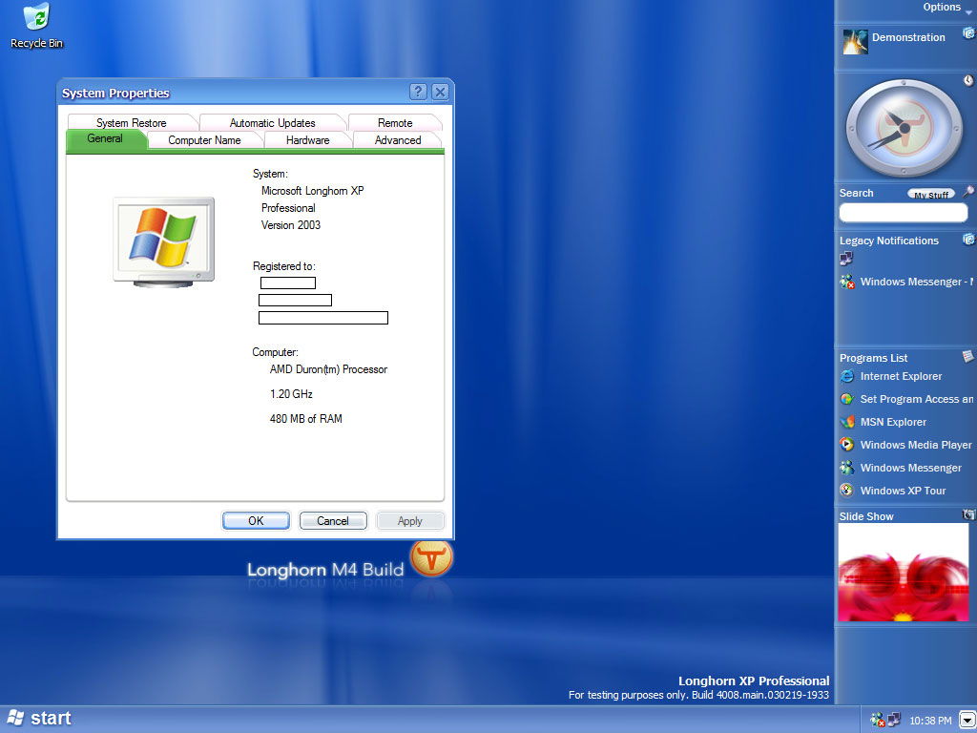977x733 pixels.
Task: Expand the taskbar tray dropdown arrow
Action: (x=967, y=720)
